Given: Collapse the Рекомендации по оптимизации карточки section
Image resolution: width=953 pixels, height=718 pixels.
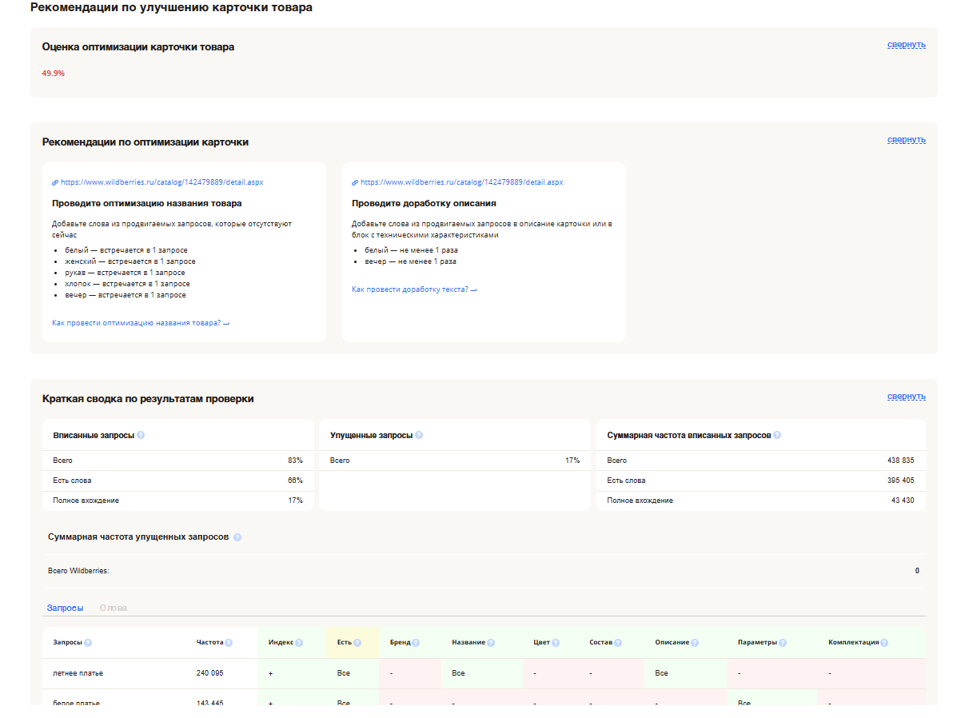Looking at the screenshot, I should click(906, 140).
